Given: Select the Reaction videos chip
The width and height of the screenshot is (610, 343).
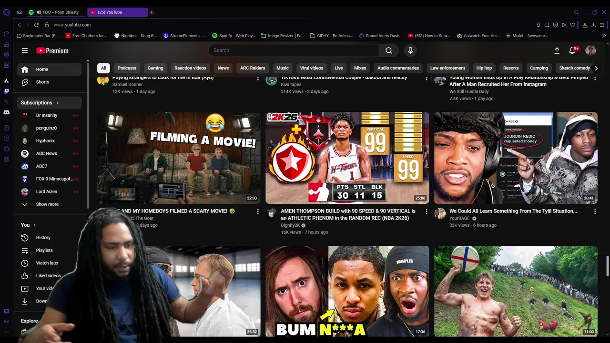Looking at the screenshot, I should coord(190,68).
